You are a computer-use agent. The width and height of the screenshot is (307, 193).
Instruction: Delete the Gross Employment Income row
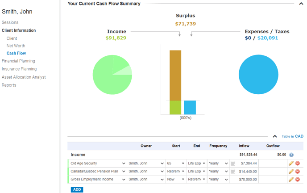[298, 180]
